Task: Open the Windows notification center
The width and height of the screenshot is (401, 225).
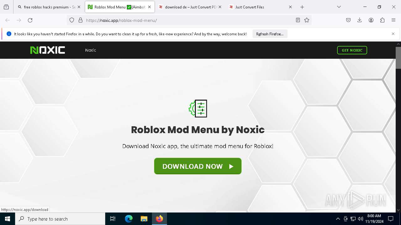Action: tap(391, 219)
